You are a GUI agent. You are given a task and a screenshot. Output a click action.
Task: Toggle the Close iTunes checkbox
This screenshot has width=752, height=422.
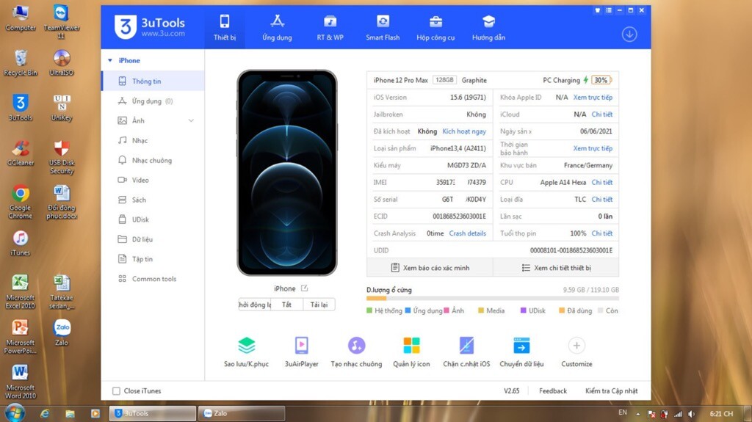(x=116, y=391)
